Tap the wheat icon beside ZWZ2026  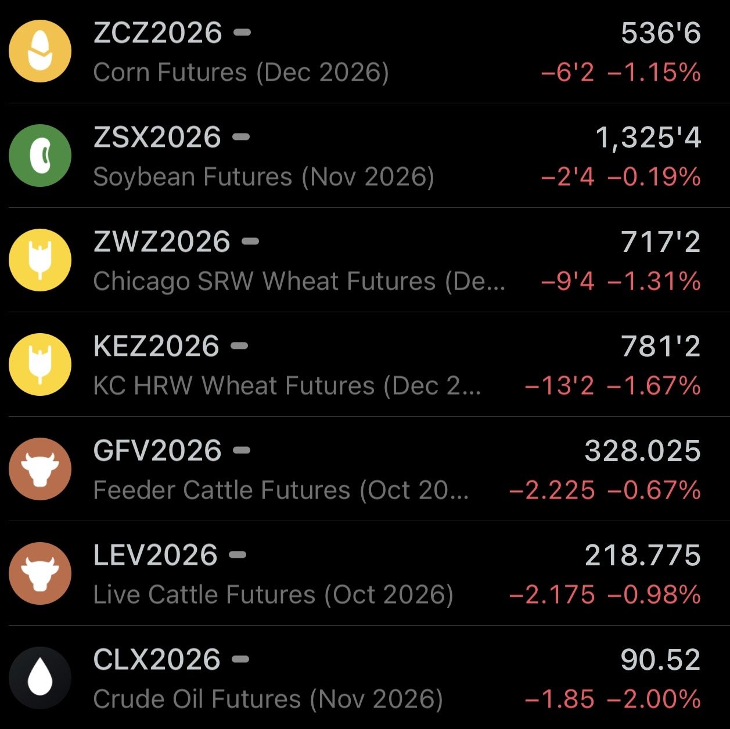(x=40, y=260)
